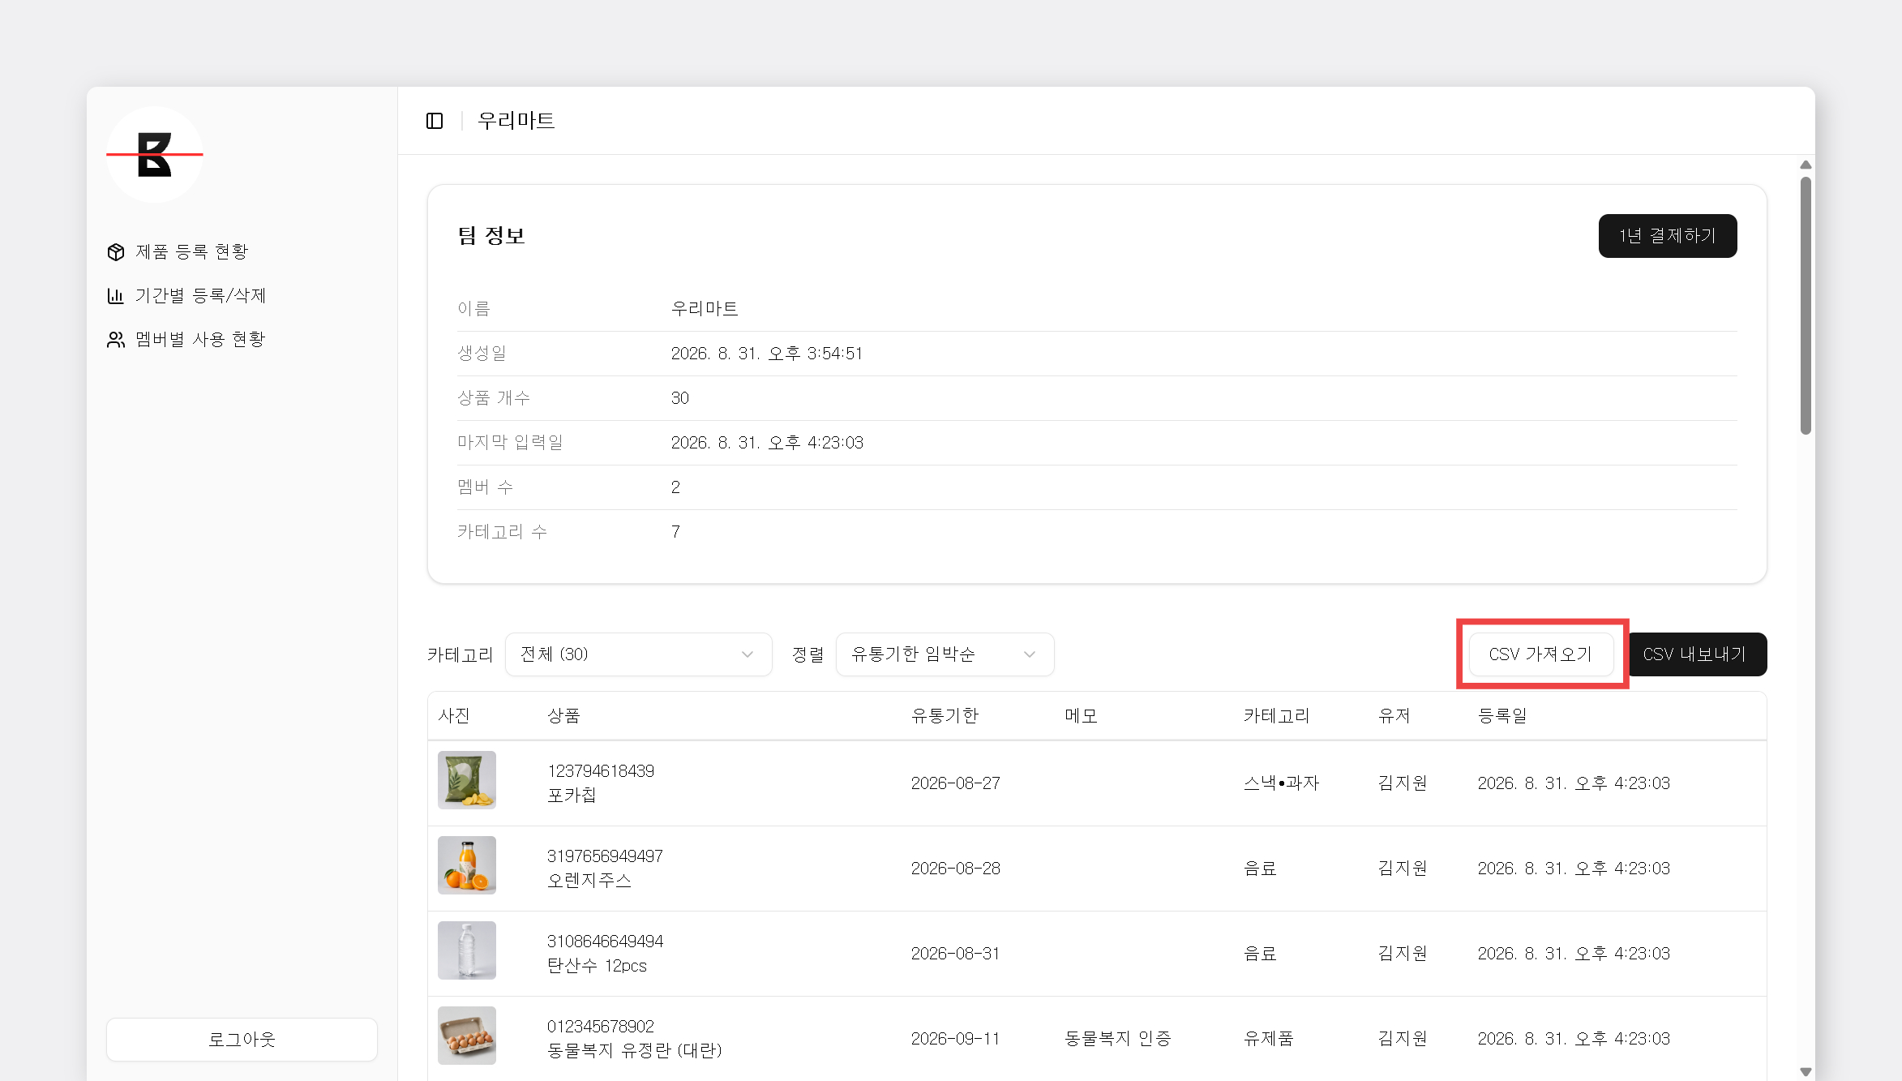Click the 카테고리 수 value 7
Viewport: 1902px width, 1081px height.
pyautogui.click(x=675, y=532)
